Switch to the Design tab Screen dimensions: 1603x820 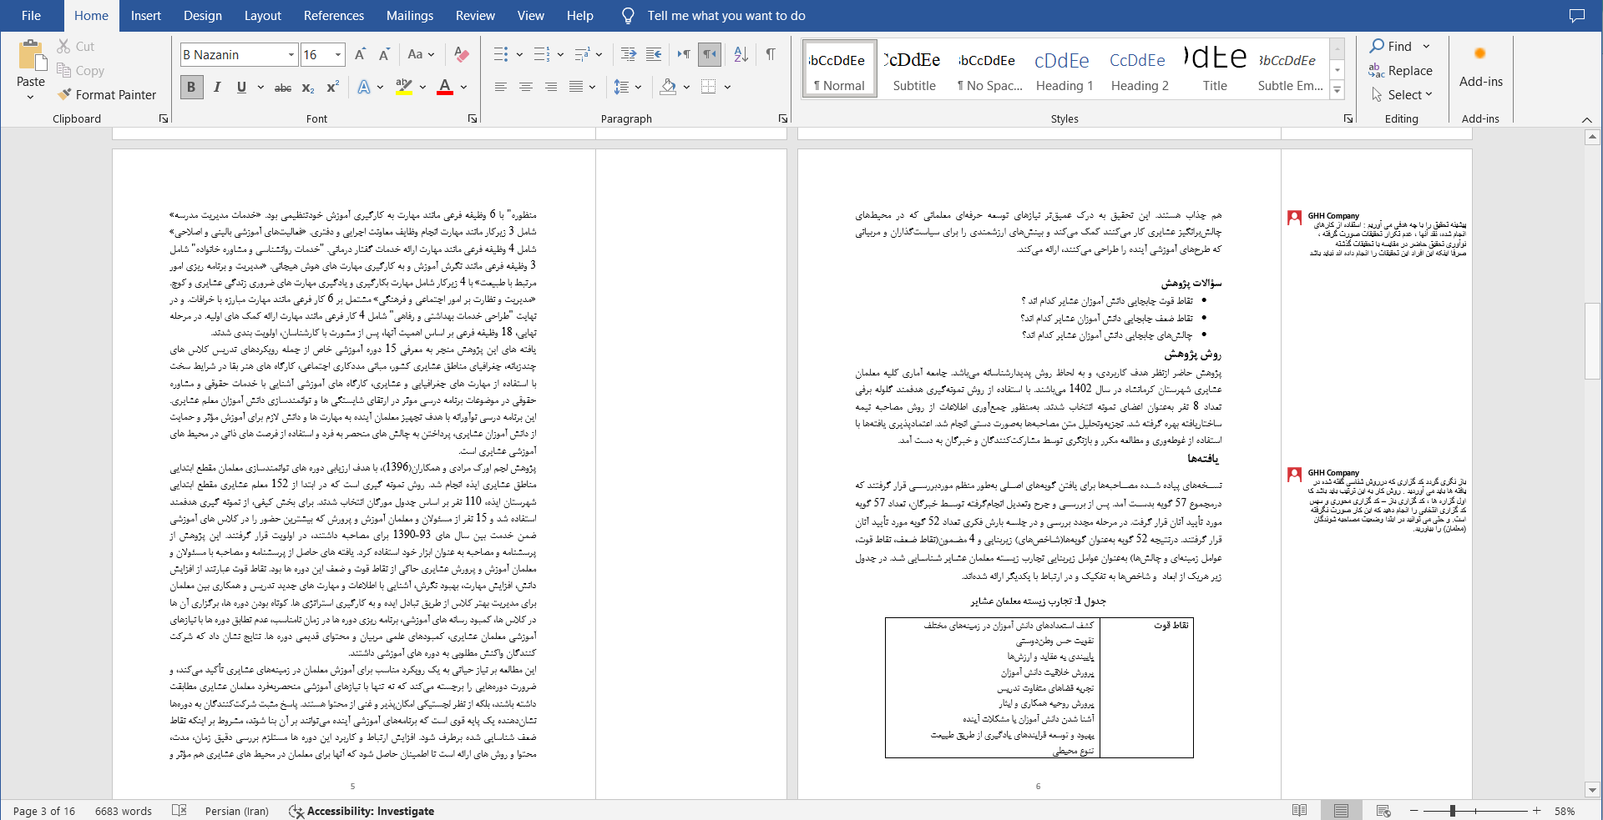[x=203, y=16]
